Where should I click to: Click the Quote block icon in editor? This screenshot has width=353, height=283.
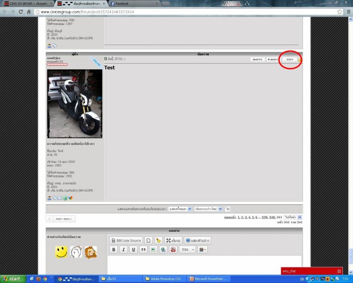point(143,250)
